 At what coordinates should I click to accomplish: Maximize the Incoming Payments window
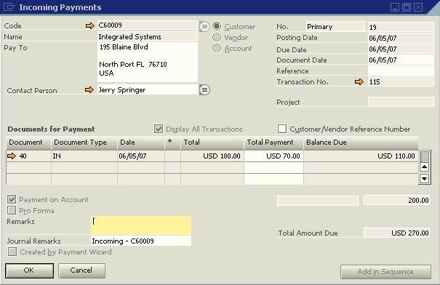[x=407, y=7]
